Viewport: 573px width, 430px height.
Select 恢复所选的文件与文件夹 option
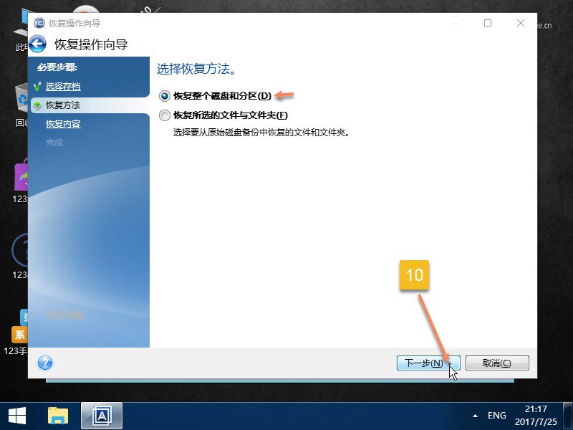pyautogui.click(x=165, y=115)
